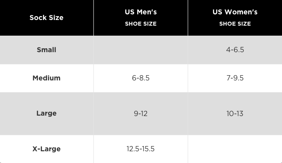Click the Medium sock size row label

[46, 78]
